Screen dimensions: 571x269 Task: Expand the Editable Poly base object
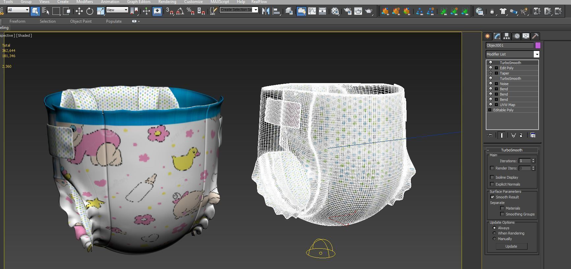(490, 110)
